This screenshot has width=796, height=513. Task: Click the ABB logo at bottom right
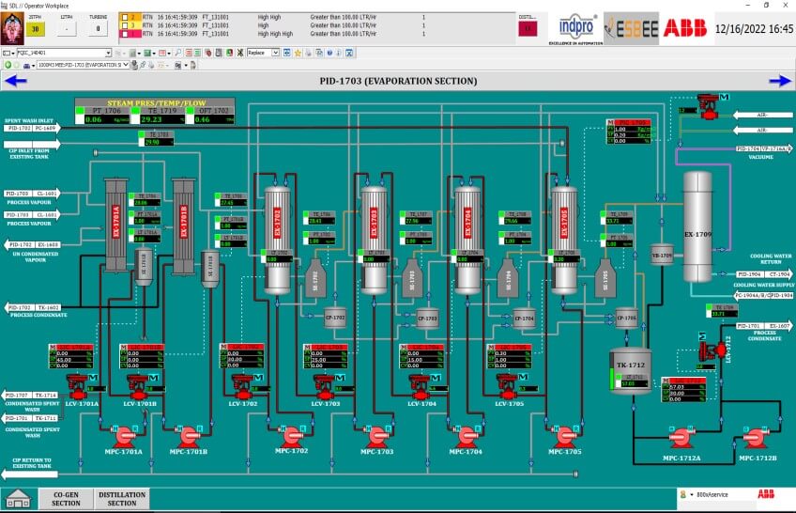point(766,493)
